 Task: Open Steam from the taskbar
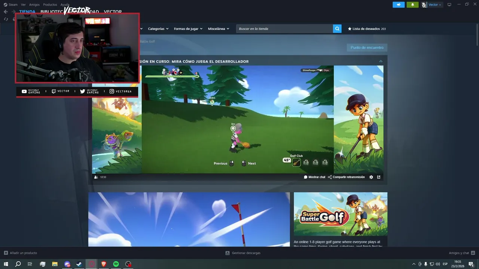79,264
